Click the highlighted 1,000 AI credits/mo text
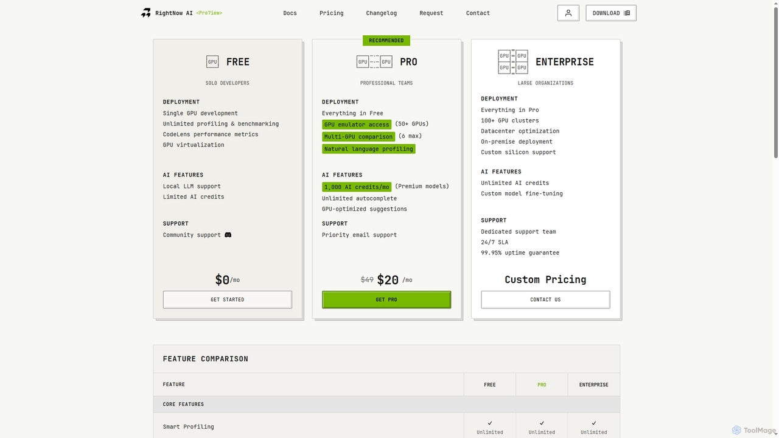Screen dimensions: 779x438 (x=357, y=187)
